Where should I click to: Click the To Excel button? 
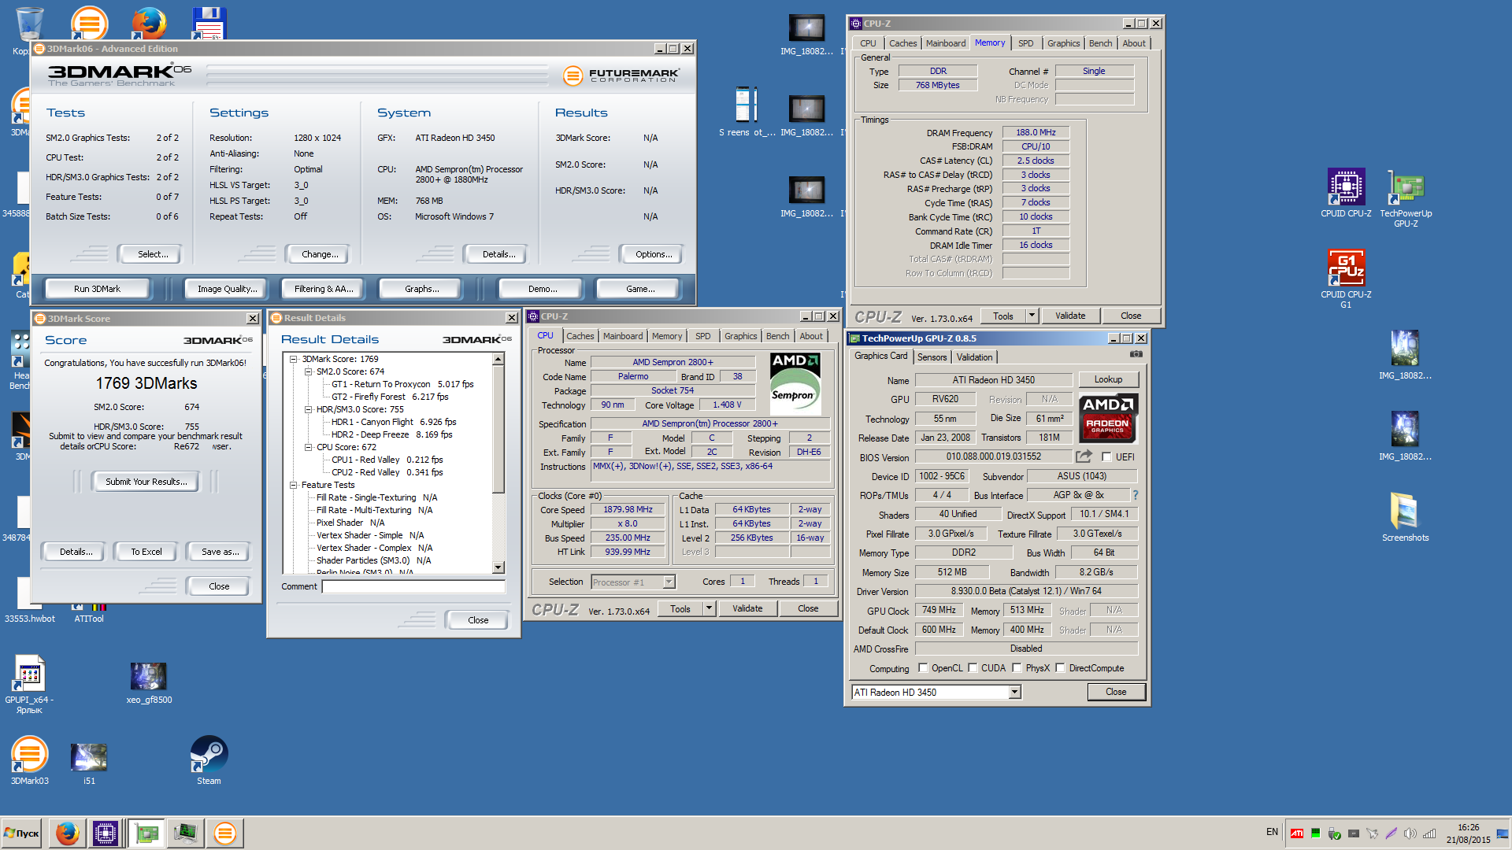[146, 552]
